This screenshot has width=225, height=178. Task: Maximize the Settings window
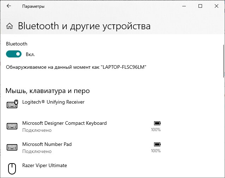(200, 6)
